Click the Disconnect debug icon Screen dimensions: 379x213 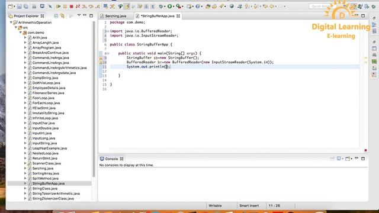[x=78, y=7]
